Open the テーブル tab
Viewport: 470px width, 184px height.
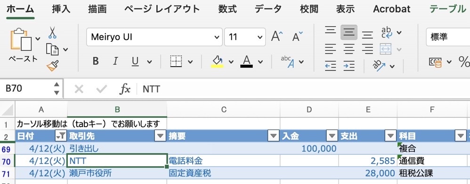448,9
